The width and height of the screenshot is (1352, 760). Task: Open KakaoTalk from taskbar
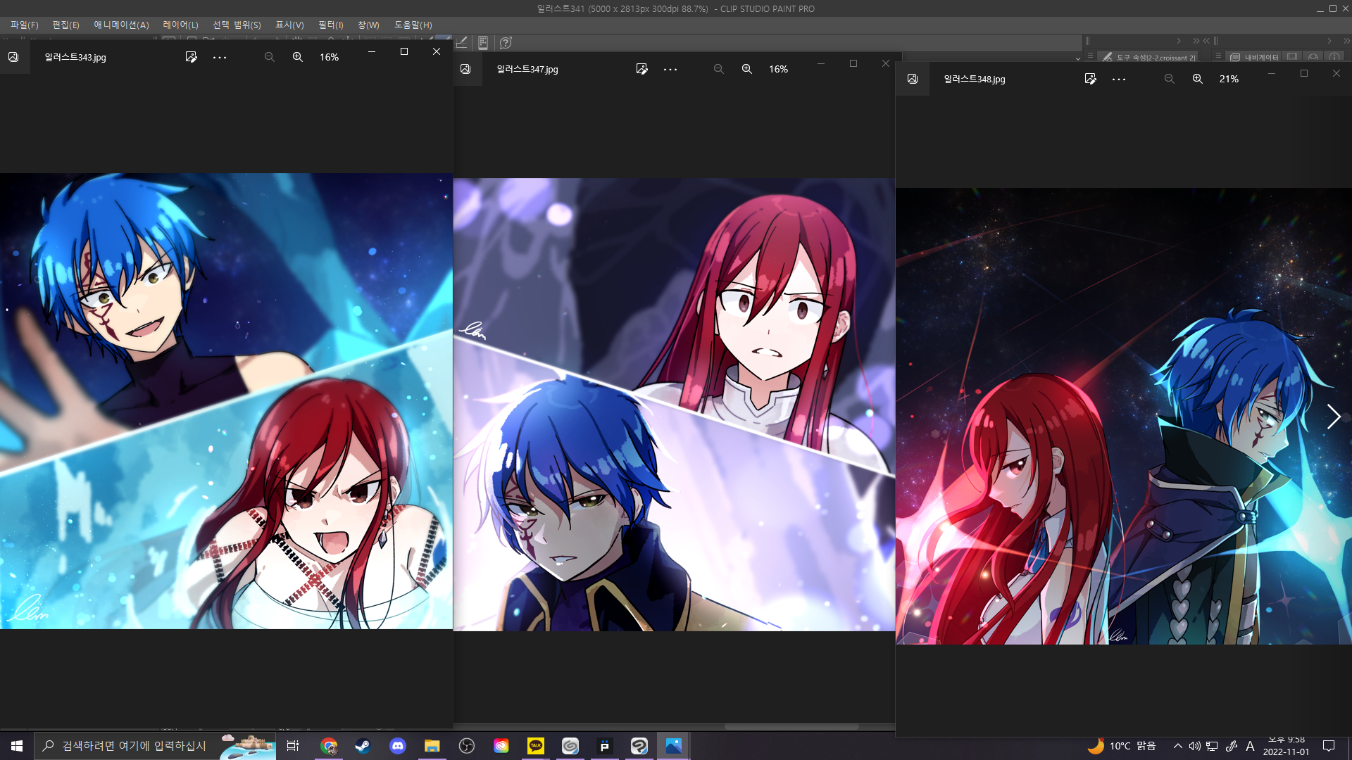[536, 746]
